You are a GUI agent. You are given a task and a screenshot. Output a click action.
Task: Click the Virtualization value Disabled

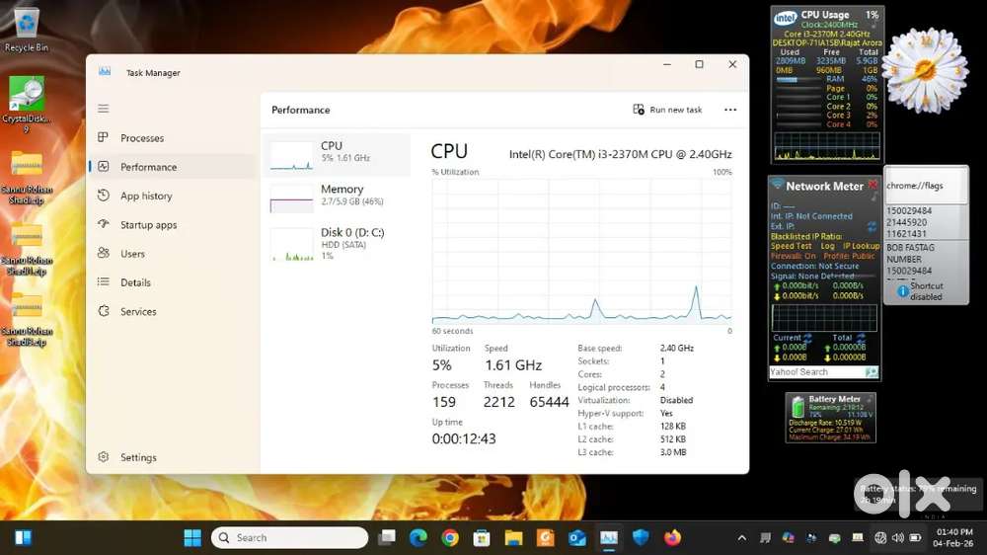[677, 400]
